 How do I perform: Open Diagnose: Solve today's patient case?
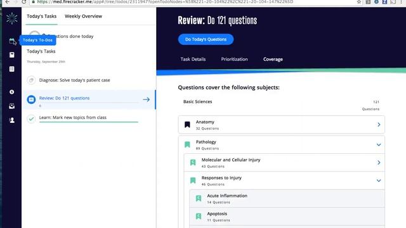75,80
